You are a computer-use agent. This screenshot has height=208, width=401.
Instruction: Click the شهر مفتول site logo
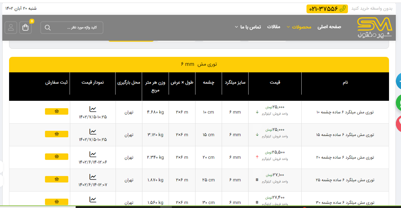tap(374, 27)
